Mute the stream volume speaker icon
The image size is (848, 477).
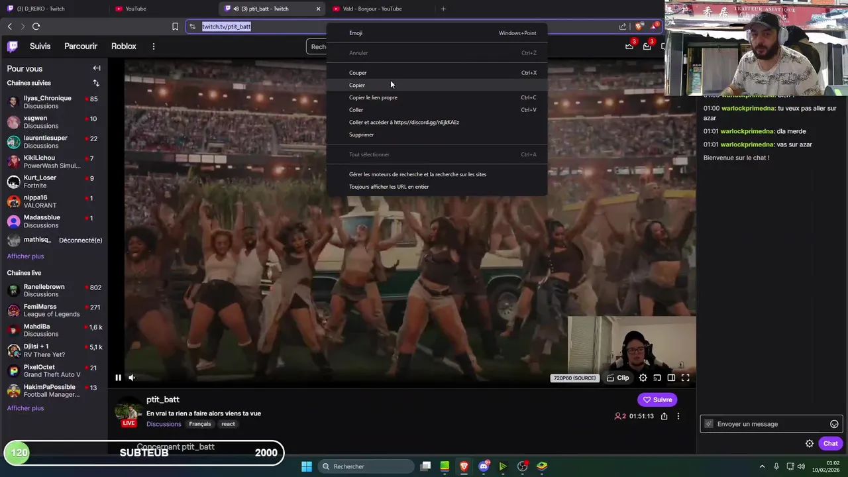point(132,378)
